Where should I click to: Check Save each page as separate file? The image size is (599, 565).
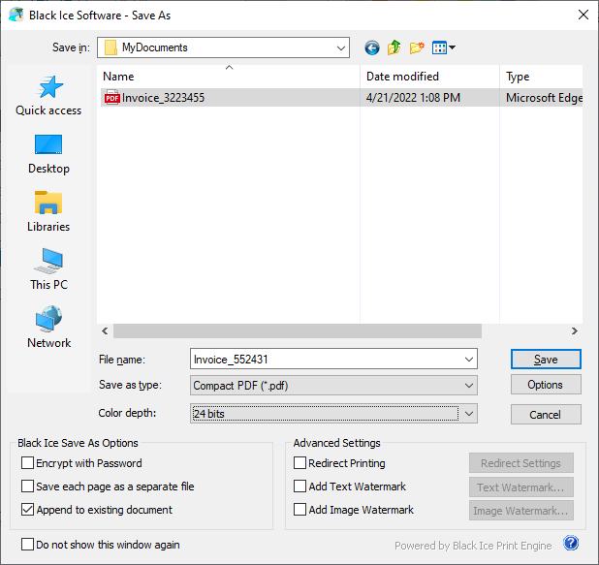pos(28,487)
